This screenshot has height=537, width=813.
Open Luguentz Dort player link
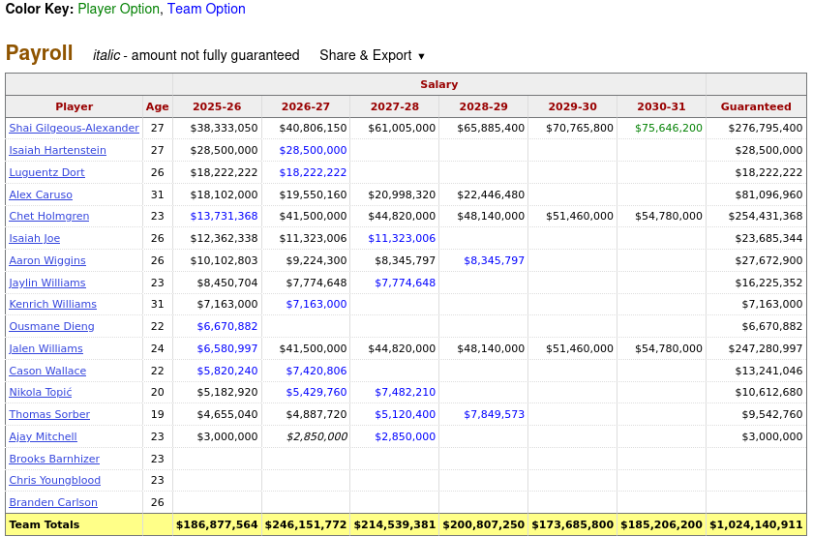[46, 172]
